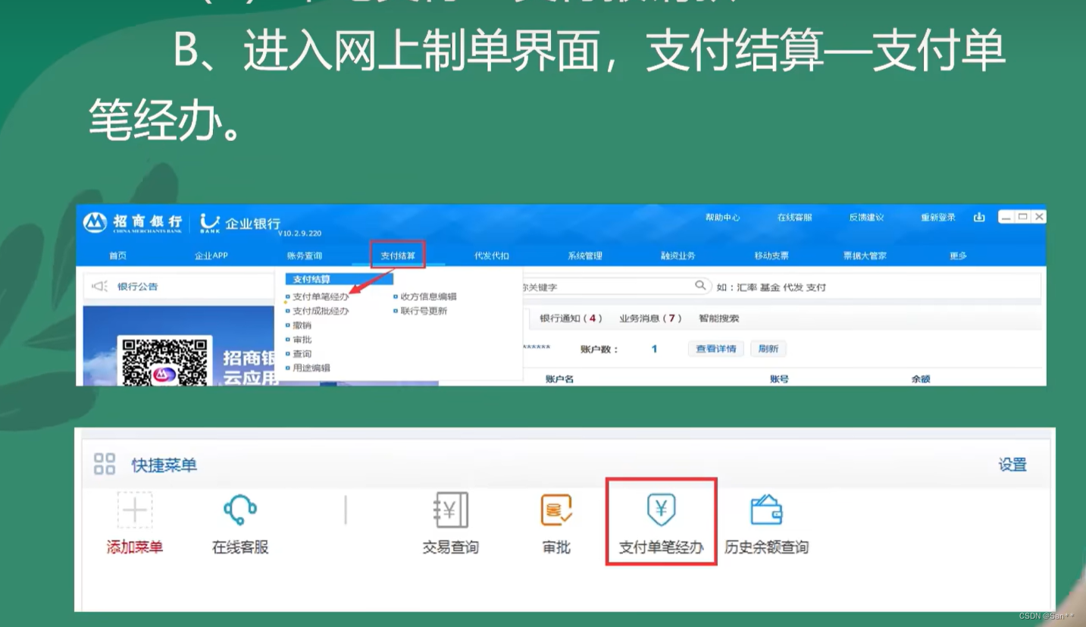Viewport: 1086px width, 627px height.
Task: Open 交易查询 shortcut icon
Action: (451, 510)
